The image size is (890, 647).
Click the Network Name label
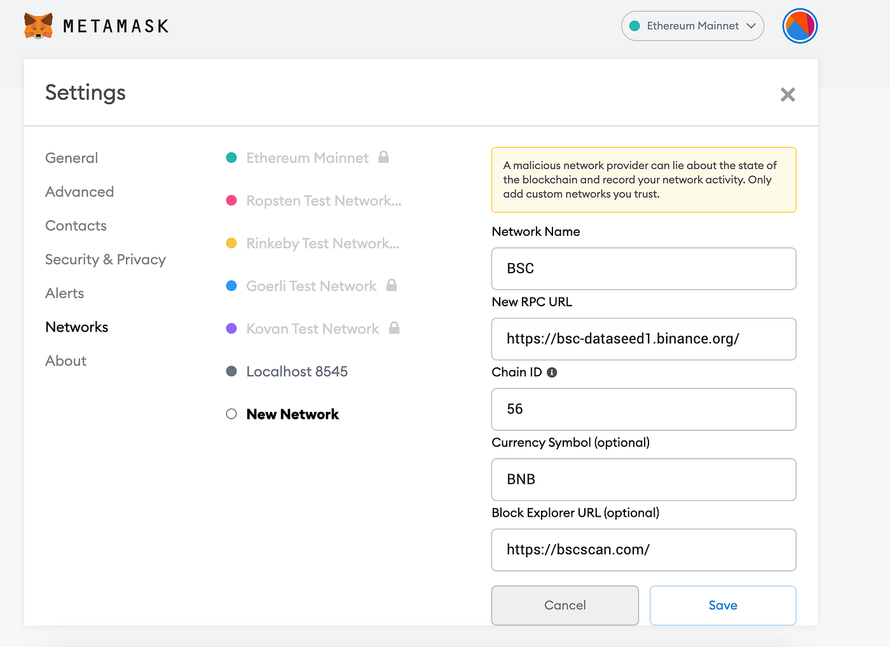[536, 231]
